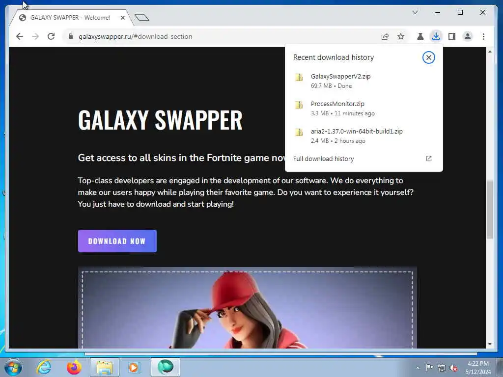
Task: Open Chrome three-dot menu
Action: 483,36
